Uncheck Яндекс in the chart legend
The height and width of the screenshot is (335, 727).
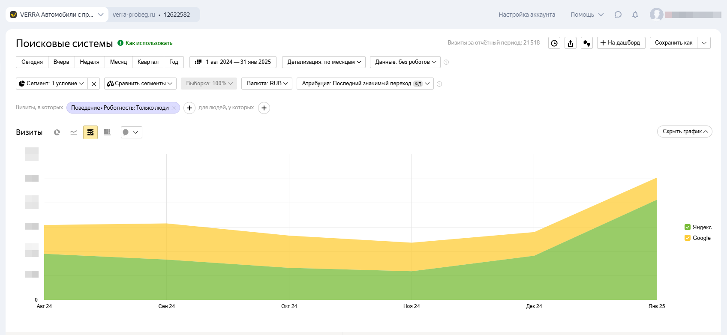[x=688, y=227]
